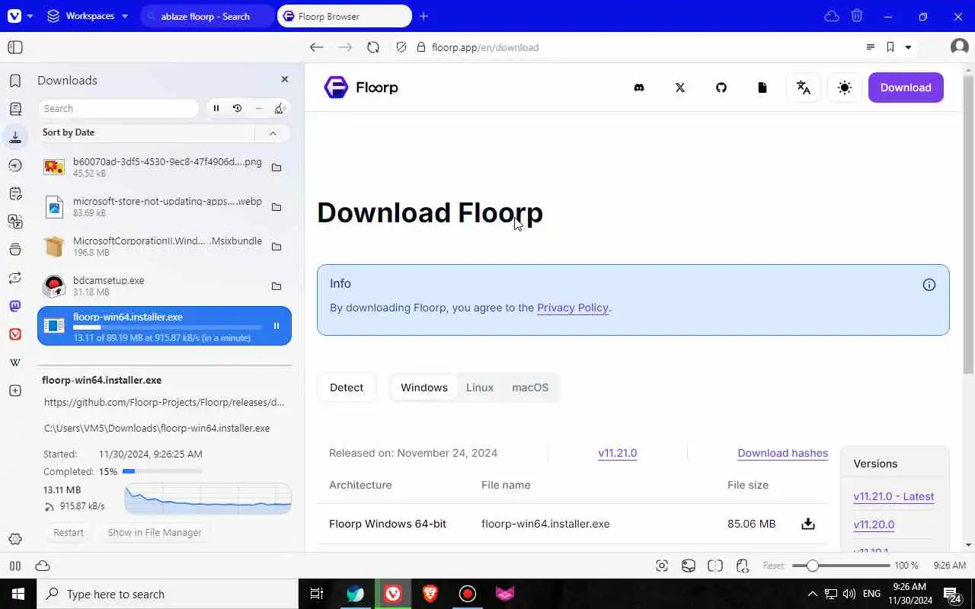Open the Wikipedia web panel

(15, 362)
